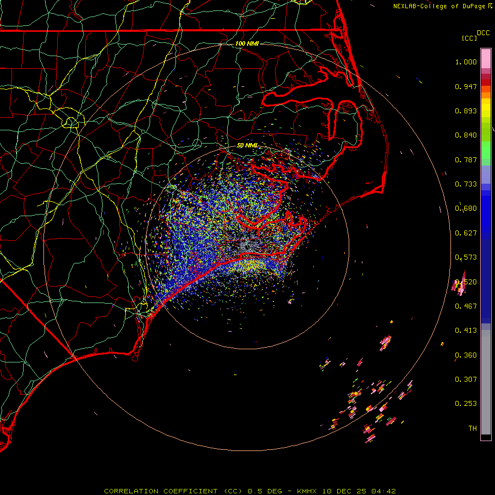Click the NEXLAB-College of DuPage watermark text

click(442, 6)
